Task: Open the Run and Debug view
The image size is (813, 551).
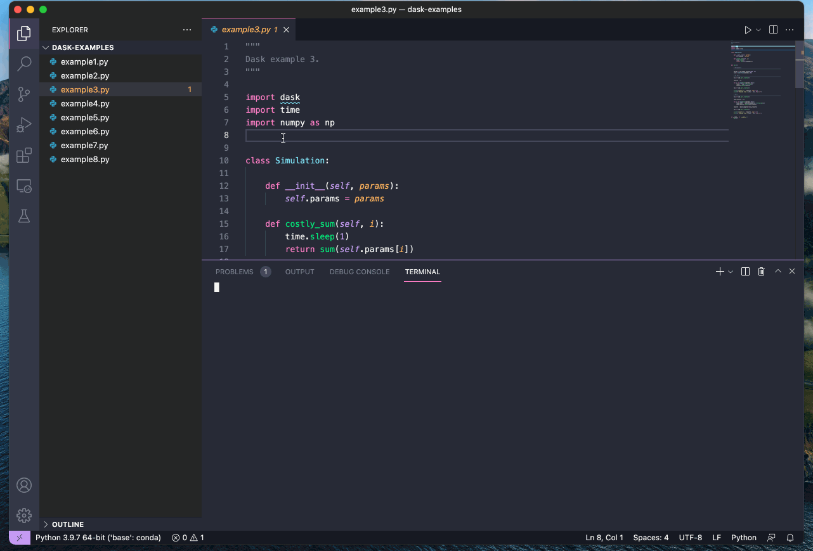Action: coord(23,124)
